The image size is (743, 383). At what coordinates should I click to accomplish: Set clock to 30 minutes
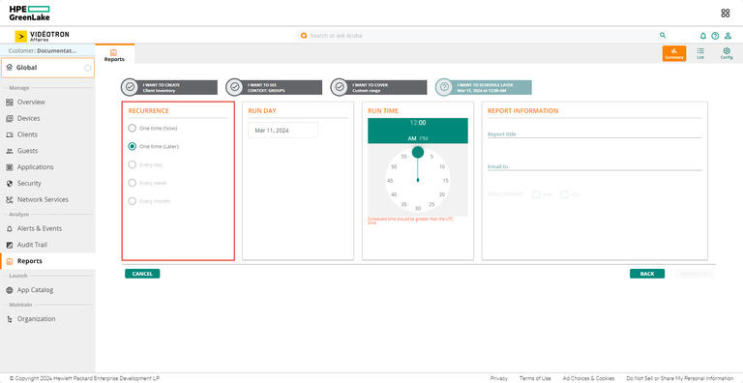pos(418,209)
